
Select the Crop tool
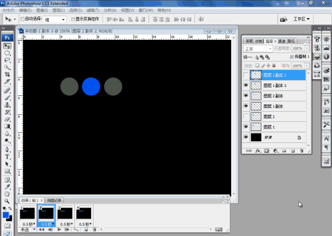(x=7, y=74)
